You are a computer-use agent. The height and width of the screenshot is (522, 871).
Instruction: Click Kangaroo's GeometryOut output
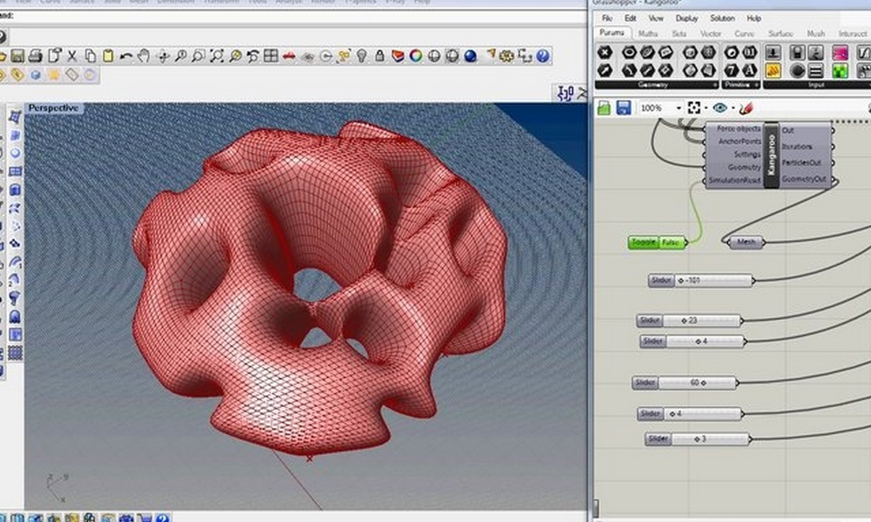tap(804, 179)
